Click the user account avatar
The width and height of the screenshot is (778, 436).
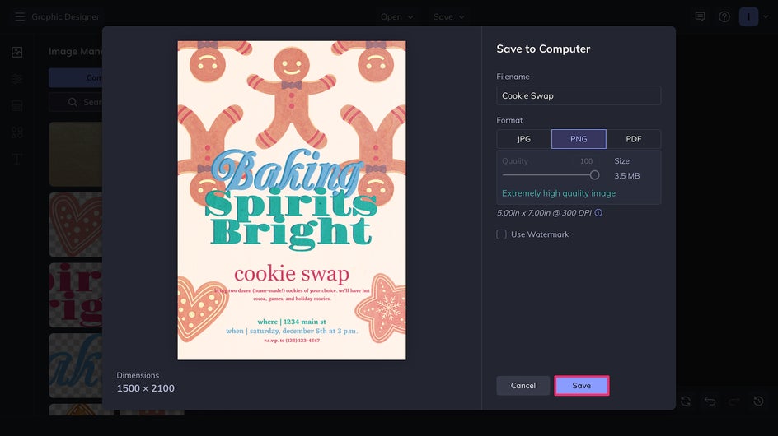748,16
